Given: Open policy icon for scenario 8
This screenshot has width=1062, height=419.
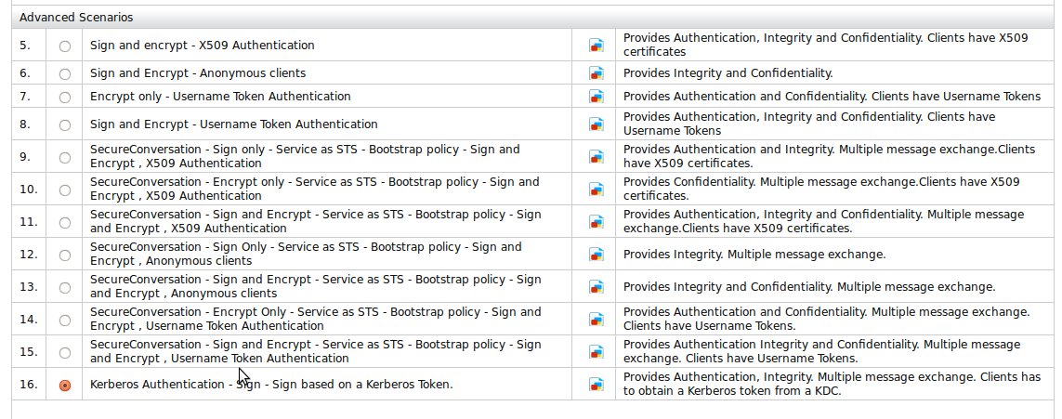Looking at the screenshot, I should point(597,124).
